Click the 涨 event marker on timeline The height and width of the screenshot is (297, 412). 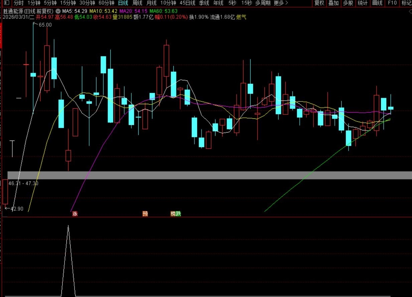pyautogui.click(x=75, y=214)
